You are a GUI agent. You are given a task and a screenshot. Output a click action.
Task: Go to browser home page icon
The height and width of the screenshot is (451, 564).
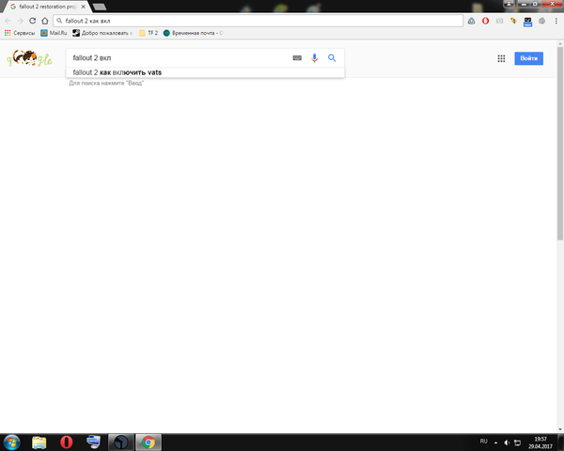coord(44,21)
